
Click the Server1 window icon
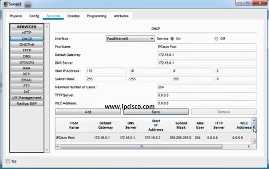(6, 4)
